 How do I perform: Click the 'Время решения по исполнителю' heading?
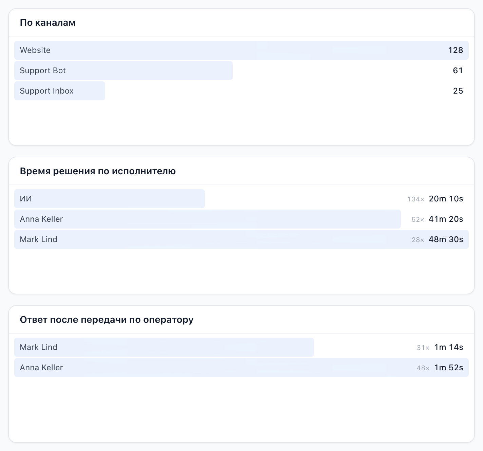click(x=98, y=171)
